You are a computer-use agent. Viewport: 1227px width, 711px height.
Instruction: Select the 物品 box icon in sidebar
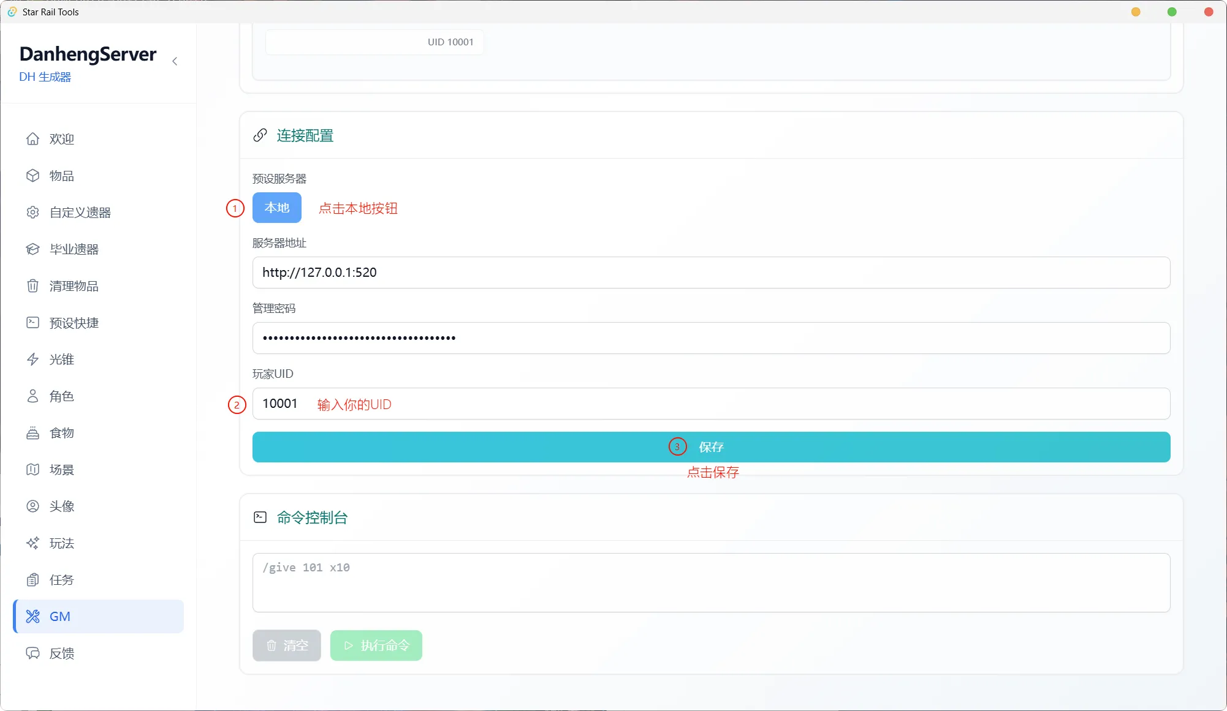click(x=33, y=175)
